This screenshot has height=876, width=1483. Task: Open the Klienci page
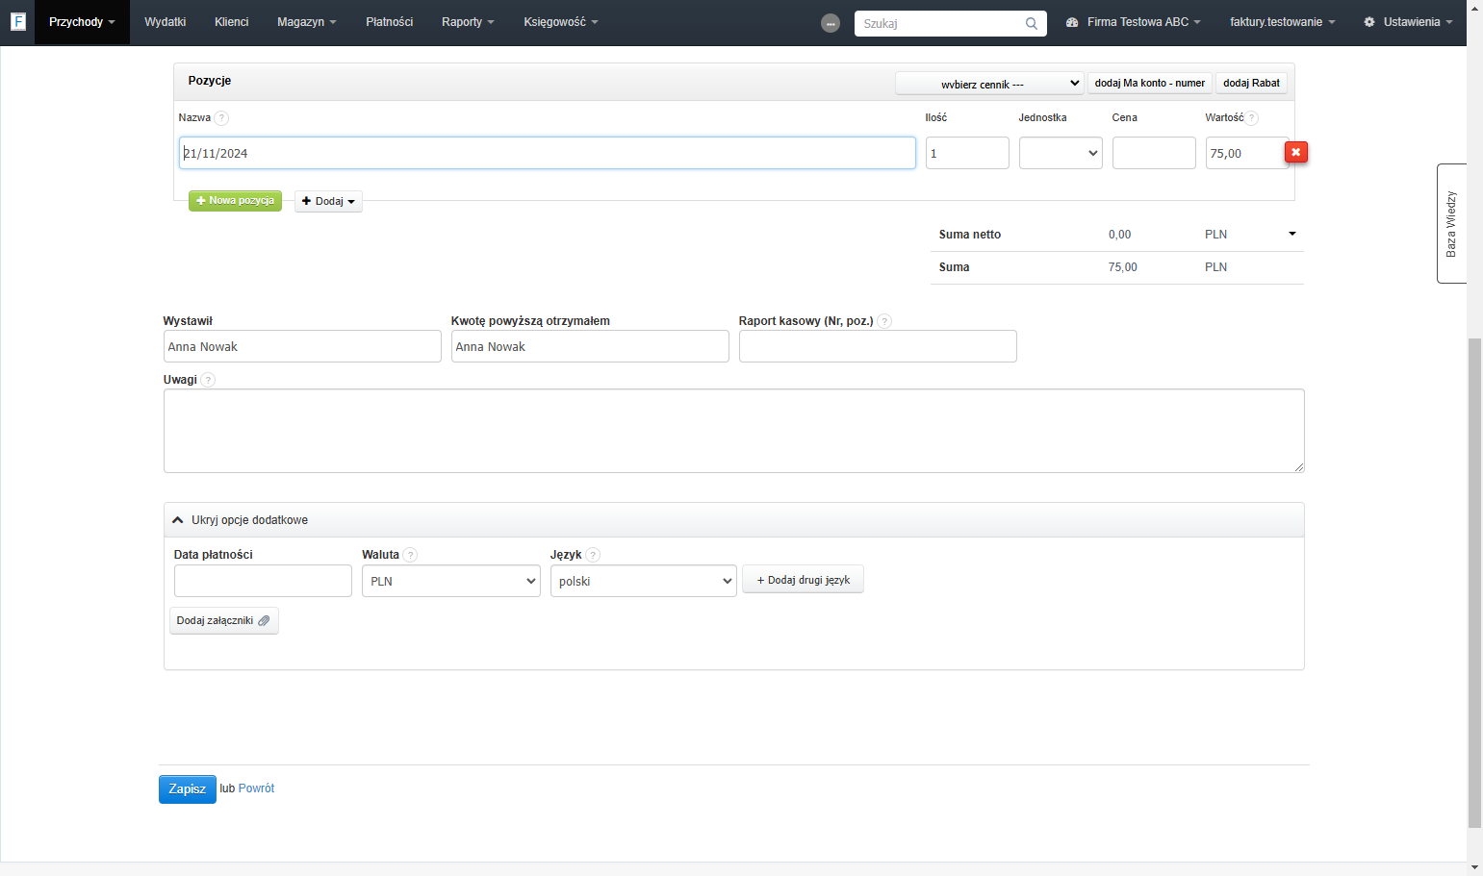(232, 22)
